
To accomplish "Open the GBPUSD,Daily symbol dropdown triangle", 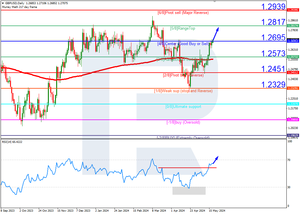I will 3,3.
